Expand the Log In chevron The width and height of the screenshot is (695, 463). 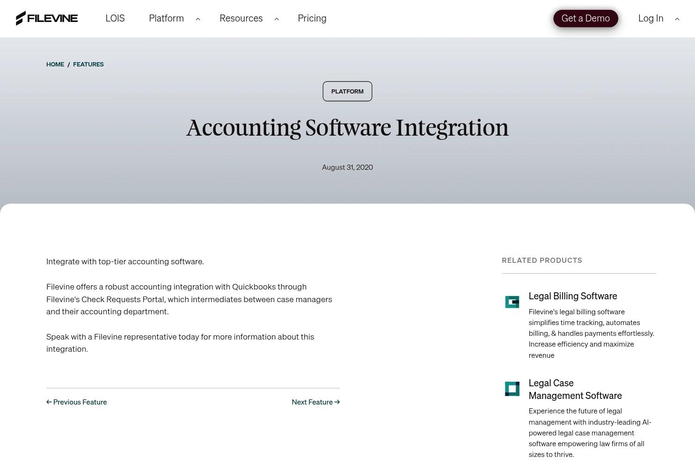coord(677,19)
